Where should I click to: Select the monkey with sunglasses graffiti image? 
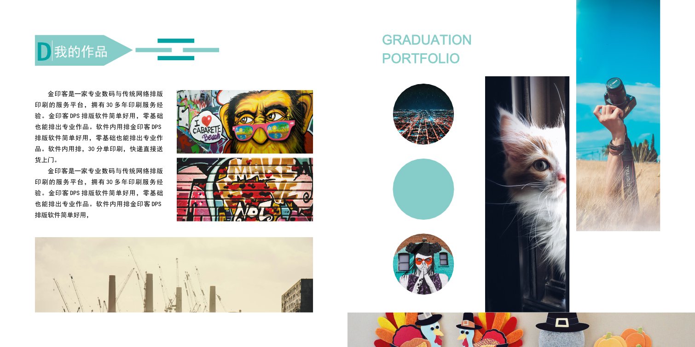(x=245, y=122)
